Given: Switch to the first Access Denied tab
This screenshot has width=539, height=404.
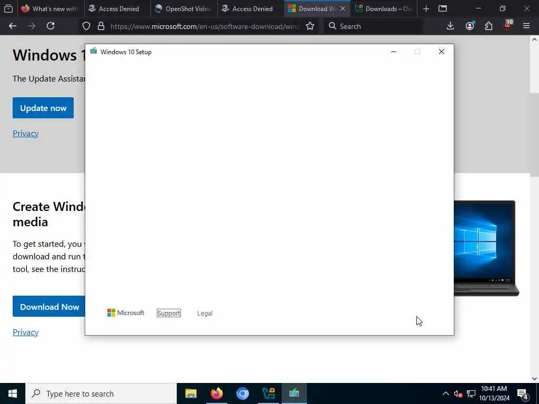Looking at the screenshot, I should coord(117,8).
